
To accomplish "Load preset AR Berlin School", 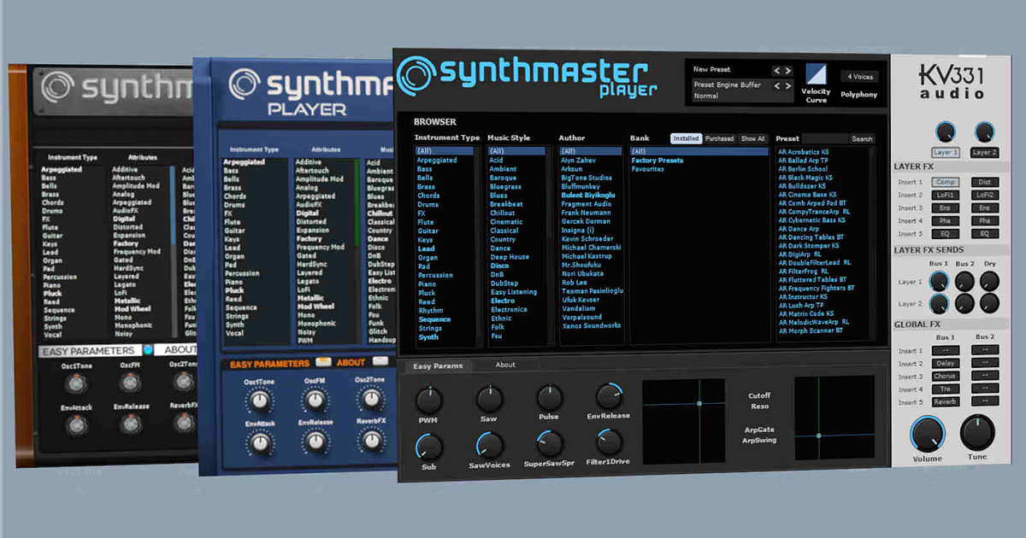I will pos(803,169).
